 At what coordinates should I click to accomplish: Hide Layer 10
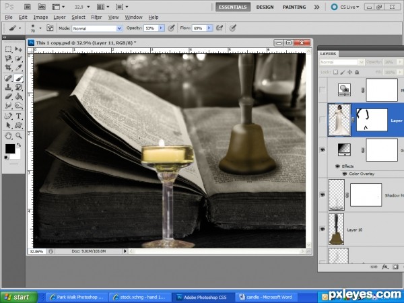click(x=323, y=229)
